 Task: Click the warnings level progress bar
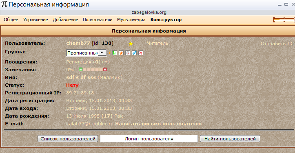pos(93,70)
